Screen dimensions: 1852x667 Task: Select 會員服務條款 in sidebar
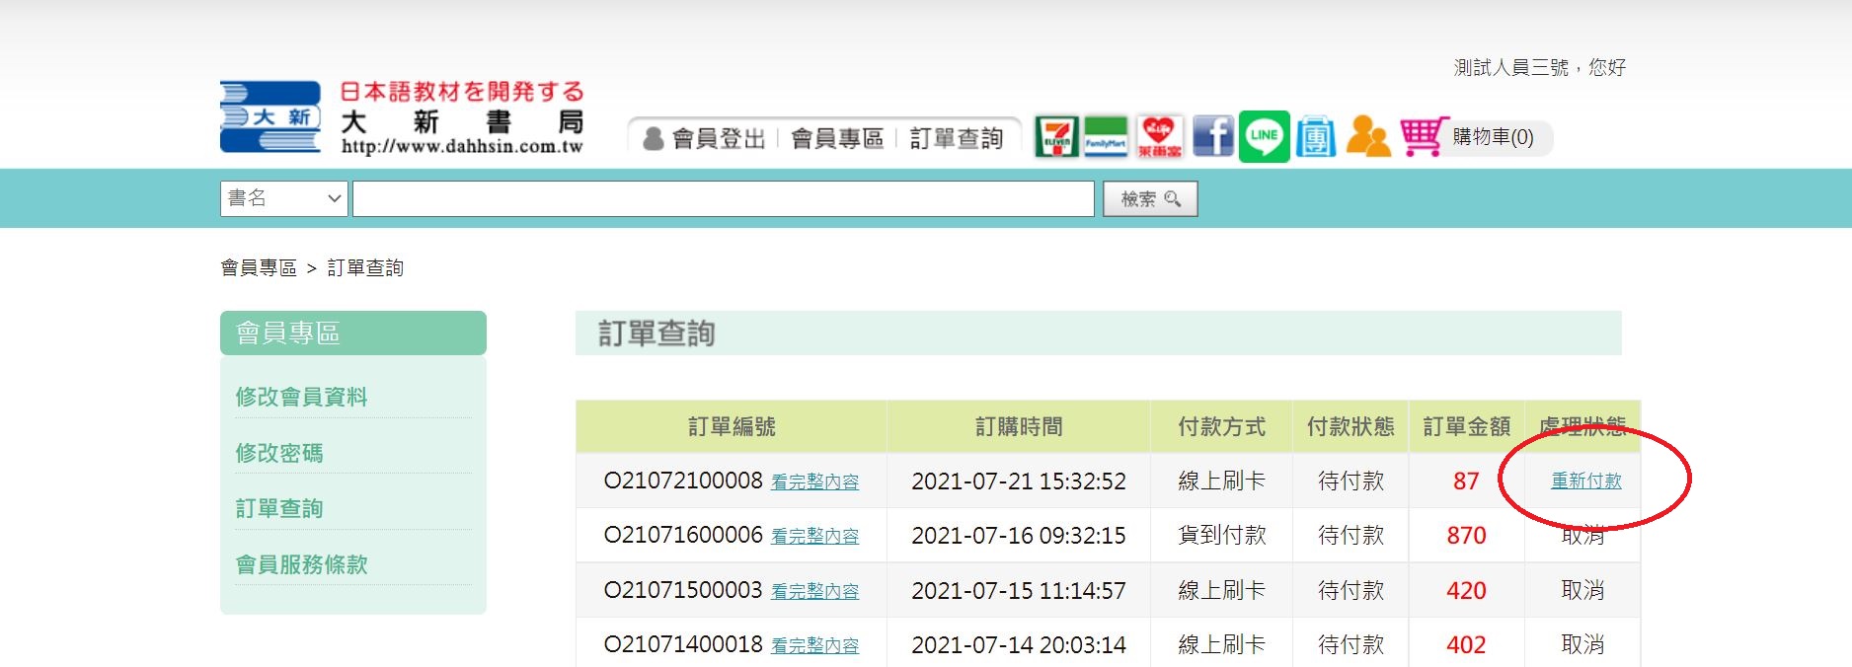pyautogui.click(x=301, y=564)
